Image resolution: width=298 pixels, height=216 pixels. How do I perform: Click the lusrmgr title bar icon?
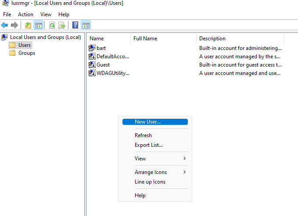pyautogui.click(x=5, y=3)
